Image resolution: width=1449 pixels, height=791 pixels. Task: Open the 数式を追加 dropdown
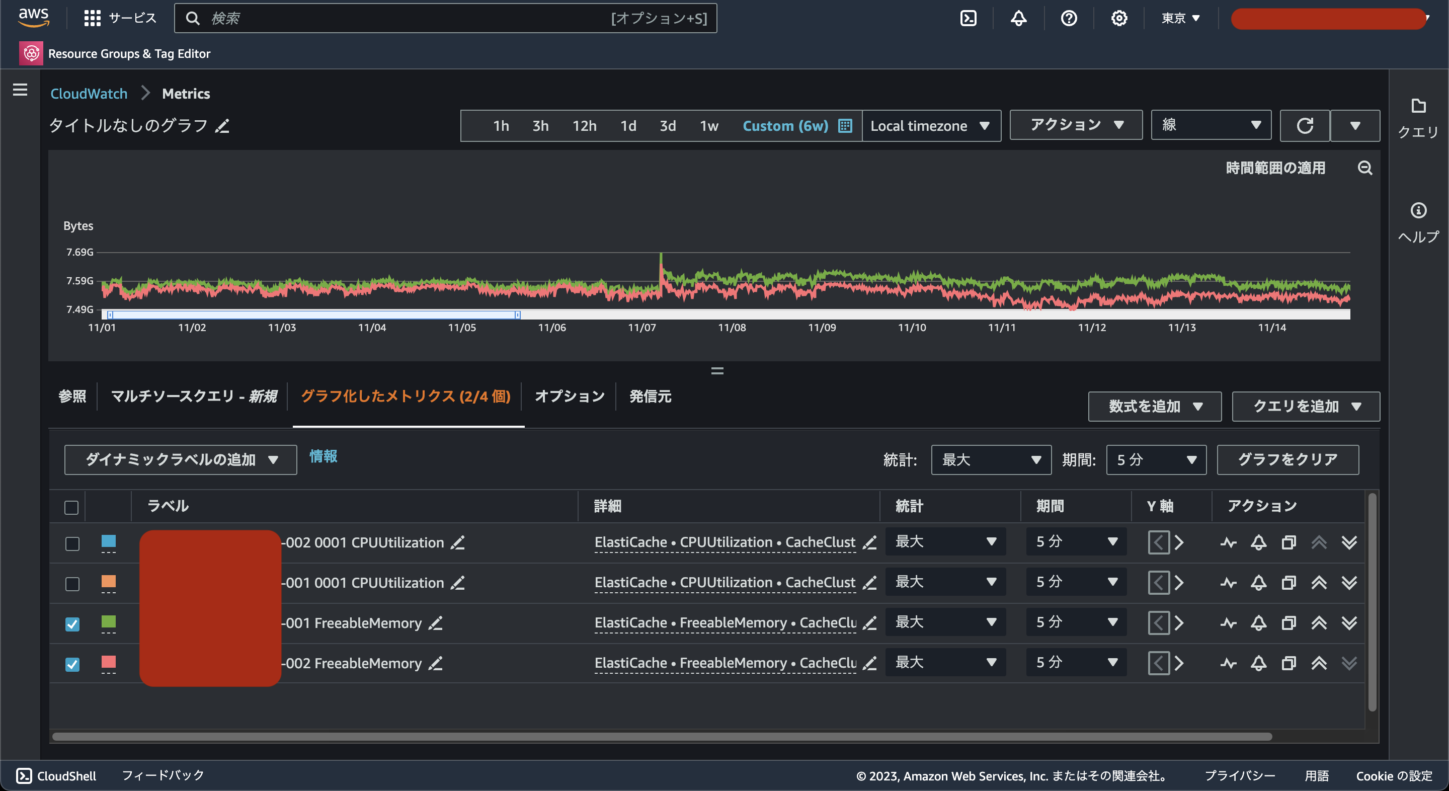click(1154, 406)
